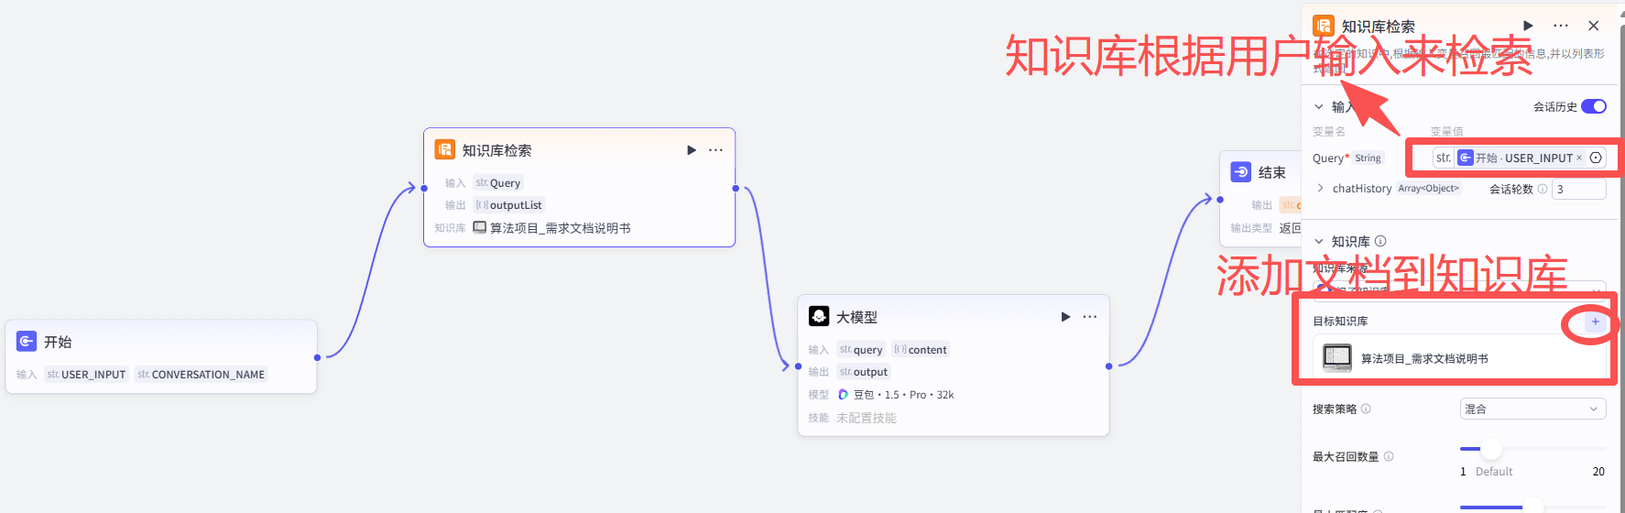The width and height of the screenshot is (1625, 513).
Task: Click the output tag in 大模型 node
Action: [x=864, y=372]
